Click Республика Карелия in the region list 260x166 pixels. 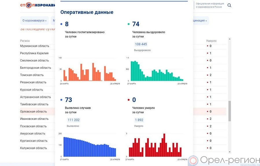point(34,53)
